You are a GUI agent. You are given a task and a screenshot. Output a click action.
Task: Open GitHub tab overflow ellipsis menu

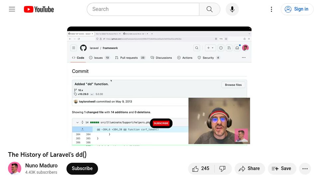244,58
